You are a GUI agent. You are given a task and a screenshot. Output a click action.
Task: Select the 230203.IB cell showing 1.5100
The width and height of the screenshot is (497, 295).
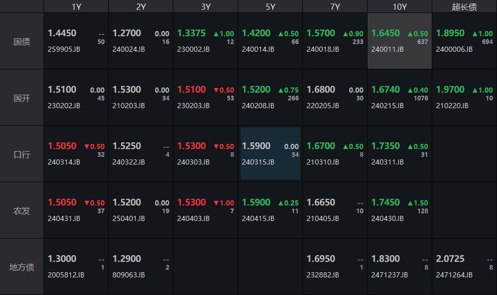pyautogui.click(x=206, y=97)
